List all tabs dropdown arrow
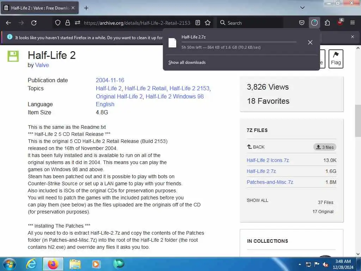This screenshot has width=361, height=271. [302, 8]
